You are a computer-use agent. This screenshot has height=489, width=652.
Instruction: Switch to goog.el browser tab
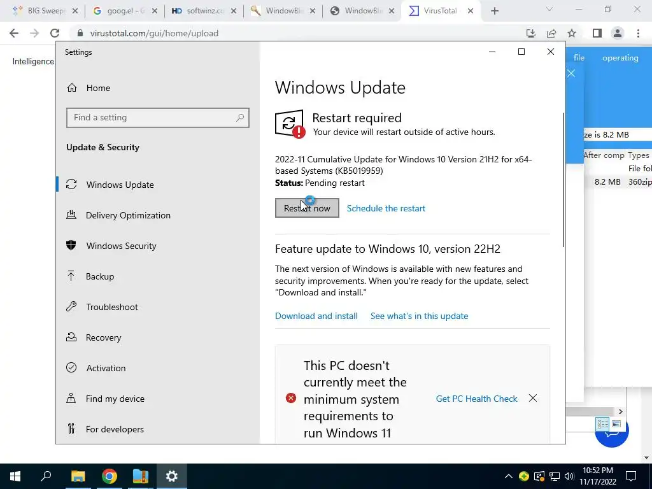[124, 11]
